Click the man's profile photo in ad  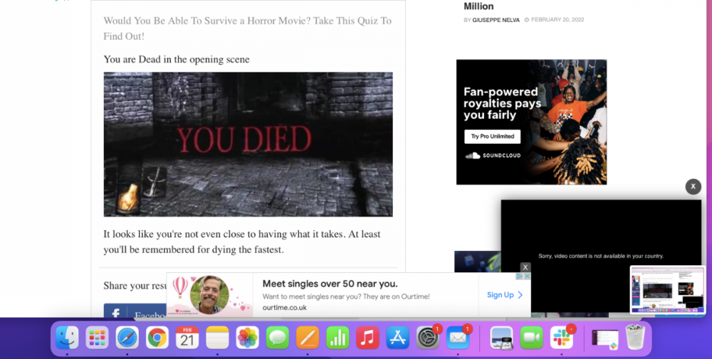[x=209, y=294]
